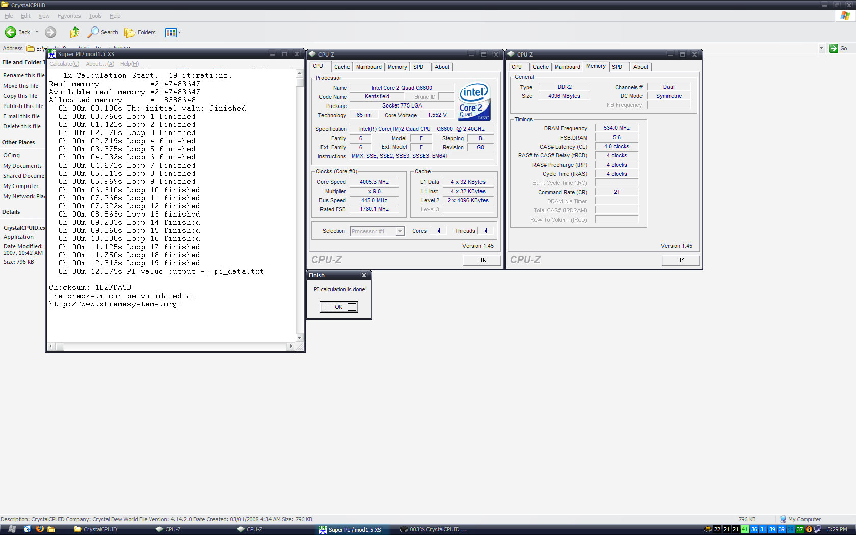
Task: Close the Finish dialog with X
Action: click(x=364, y=275)
